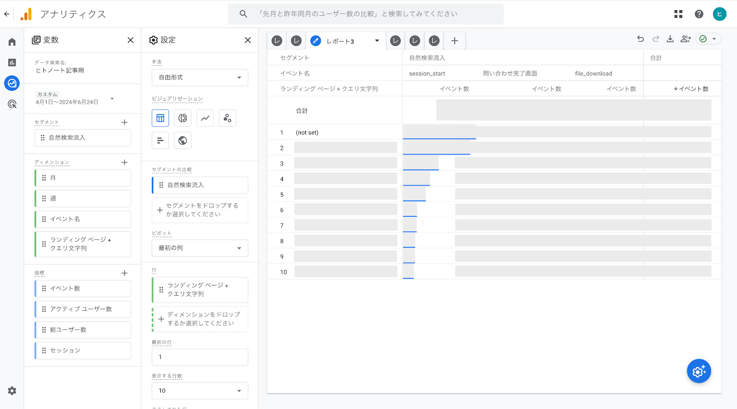Add a new metric in 指標 section
The width and height of the screenshot is (737, 409).
click(124, 273)
